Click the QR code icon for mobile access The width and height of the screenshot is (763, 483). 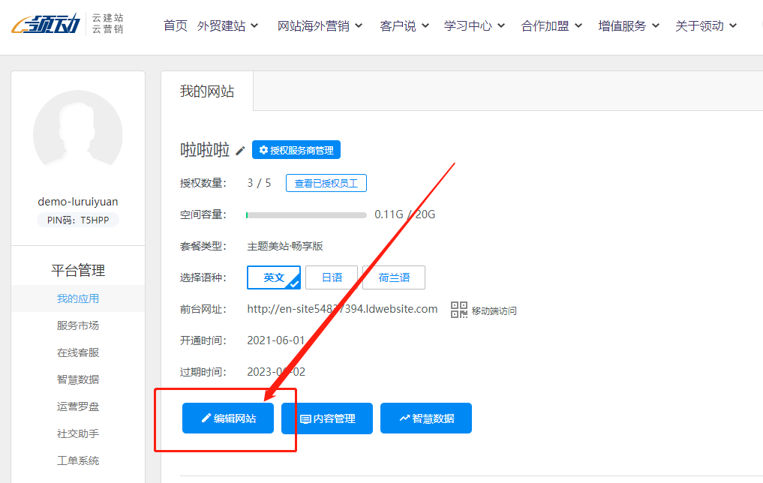click(459, 310)
